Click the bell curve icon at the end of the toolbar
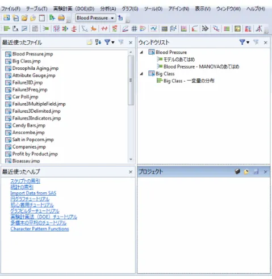 pyautogui.click(x=259, y=29)
